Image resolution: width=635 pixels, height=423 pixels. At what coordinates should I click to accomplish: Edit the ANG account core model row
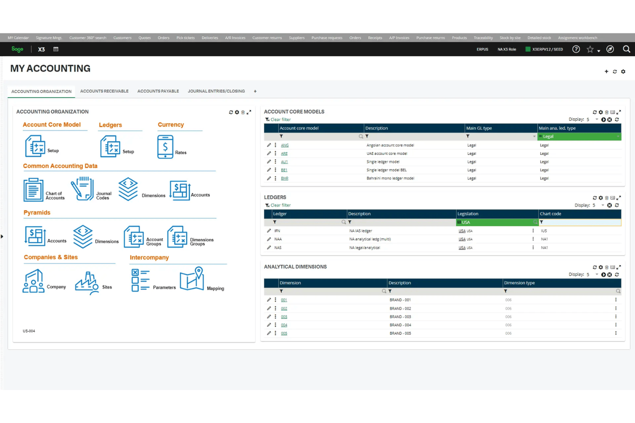coord(269,145)
